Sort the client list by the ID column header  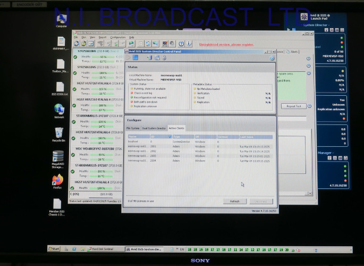coord(161,137)
